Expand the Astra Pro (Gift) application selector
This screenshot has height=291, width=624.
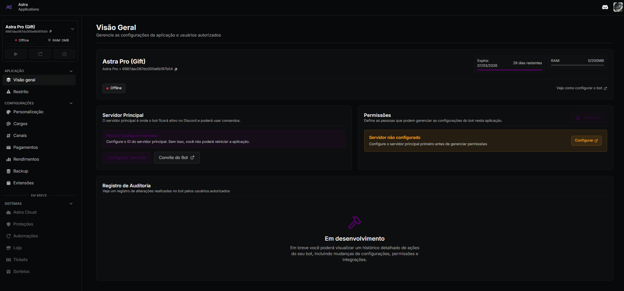click(x=72, y=29)
